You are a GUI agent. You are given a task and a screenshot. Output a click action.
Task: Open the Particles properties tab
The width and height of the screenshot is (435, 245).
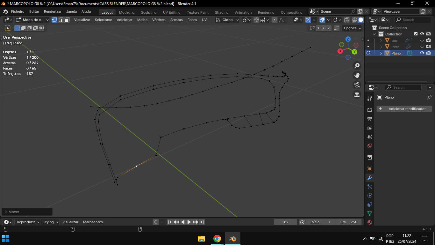tap(370, 187)
